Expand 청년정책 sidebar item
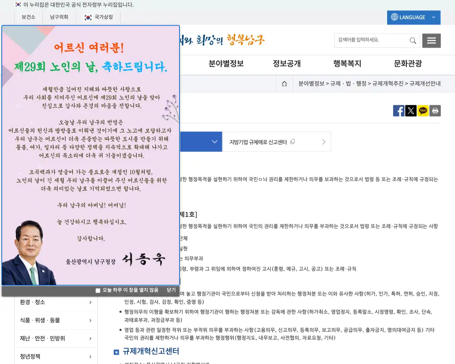Screen dimensions: 455x364 coord(56,356)
